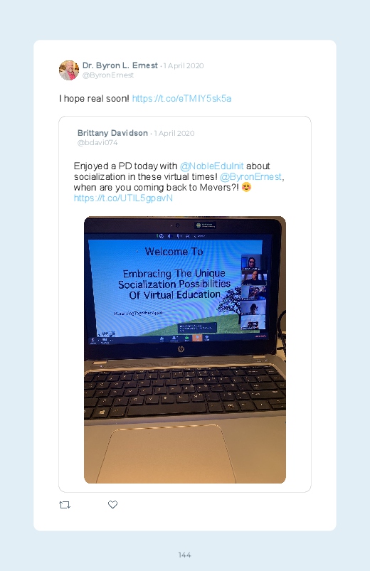Screen dimensions: 370x571
Task: Click the orange Zoom toolbar button in photo
Action: pyautogui.click(x=197, y=338)
